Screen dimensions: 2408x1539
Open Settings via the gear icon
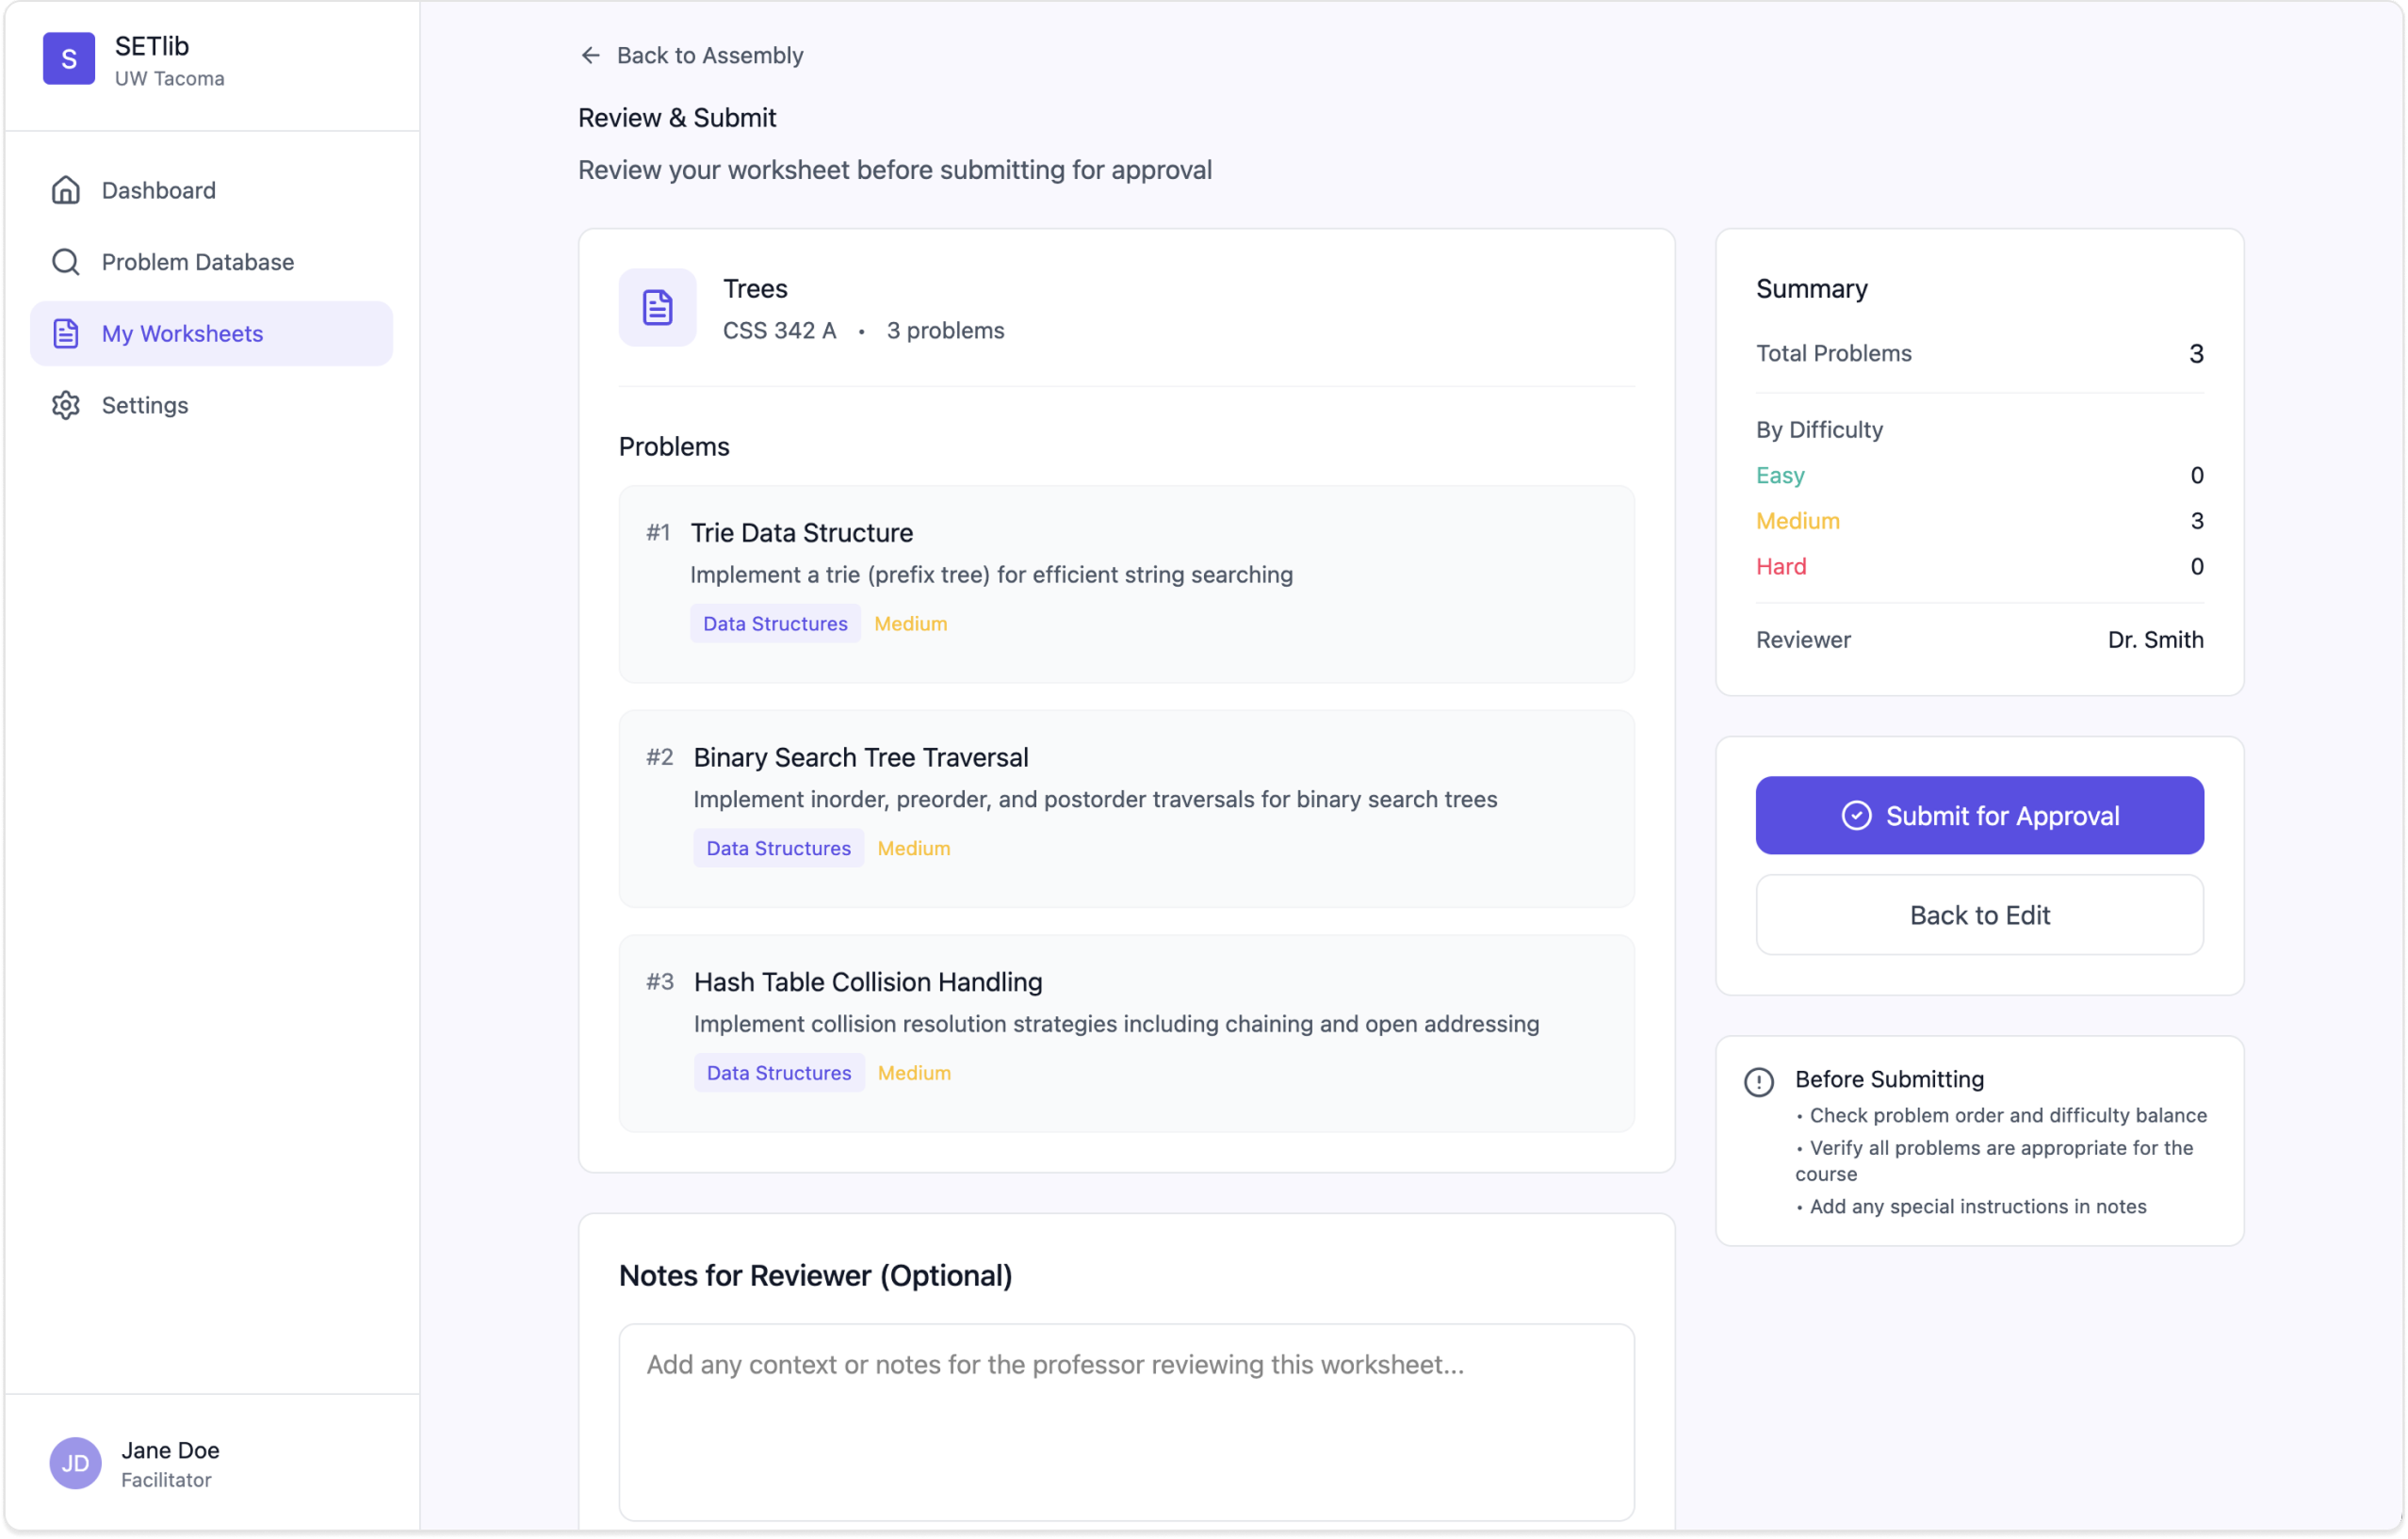tap(66, 404)
